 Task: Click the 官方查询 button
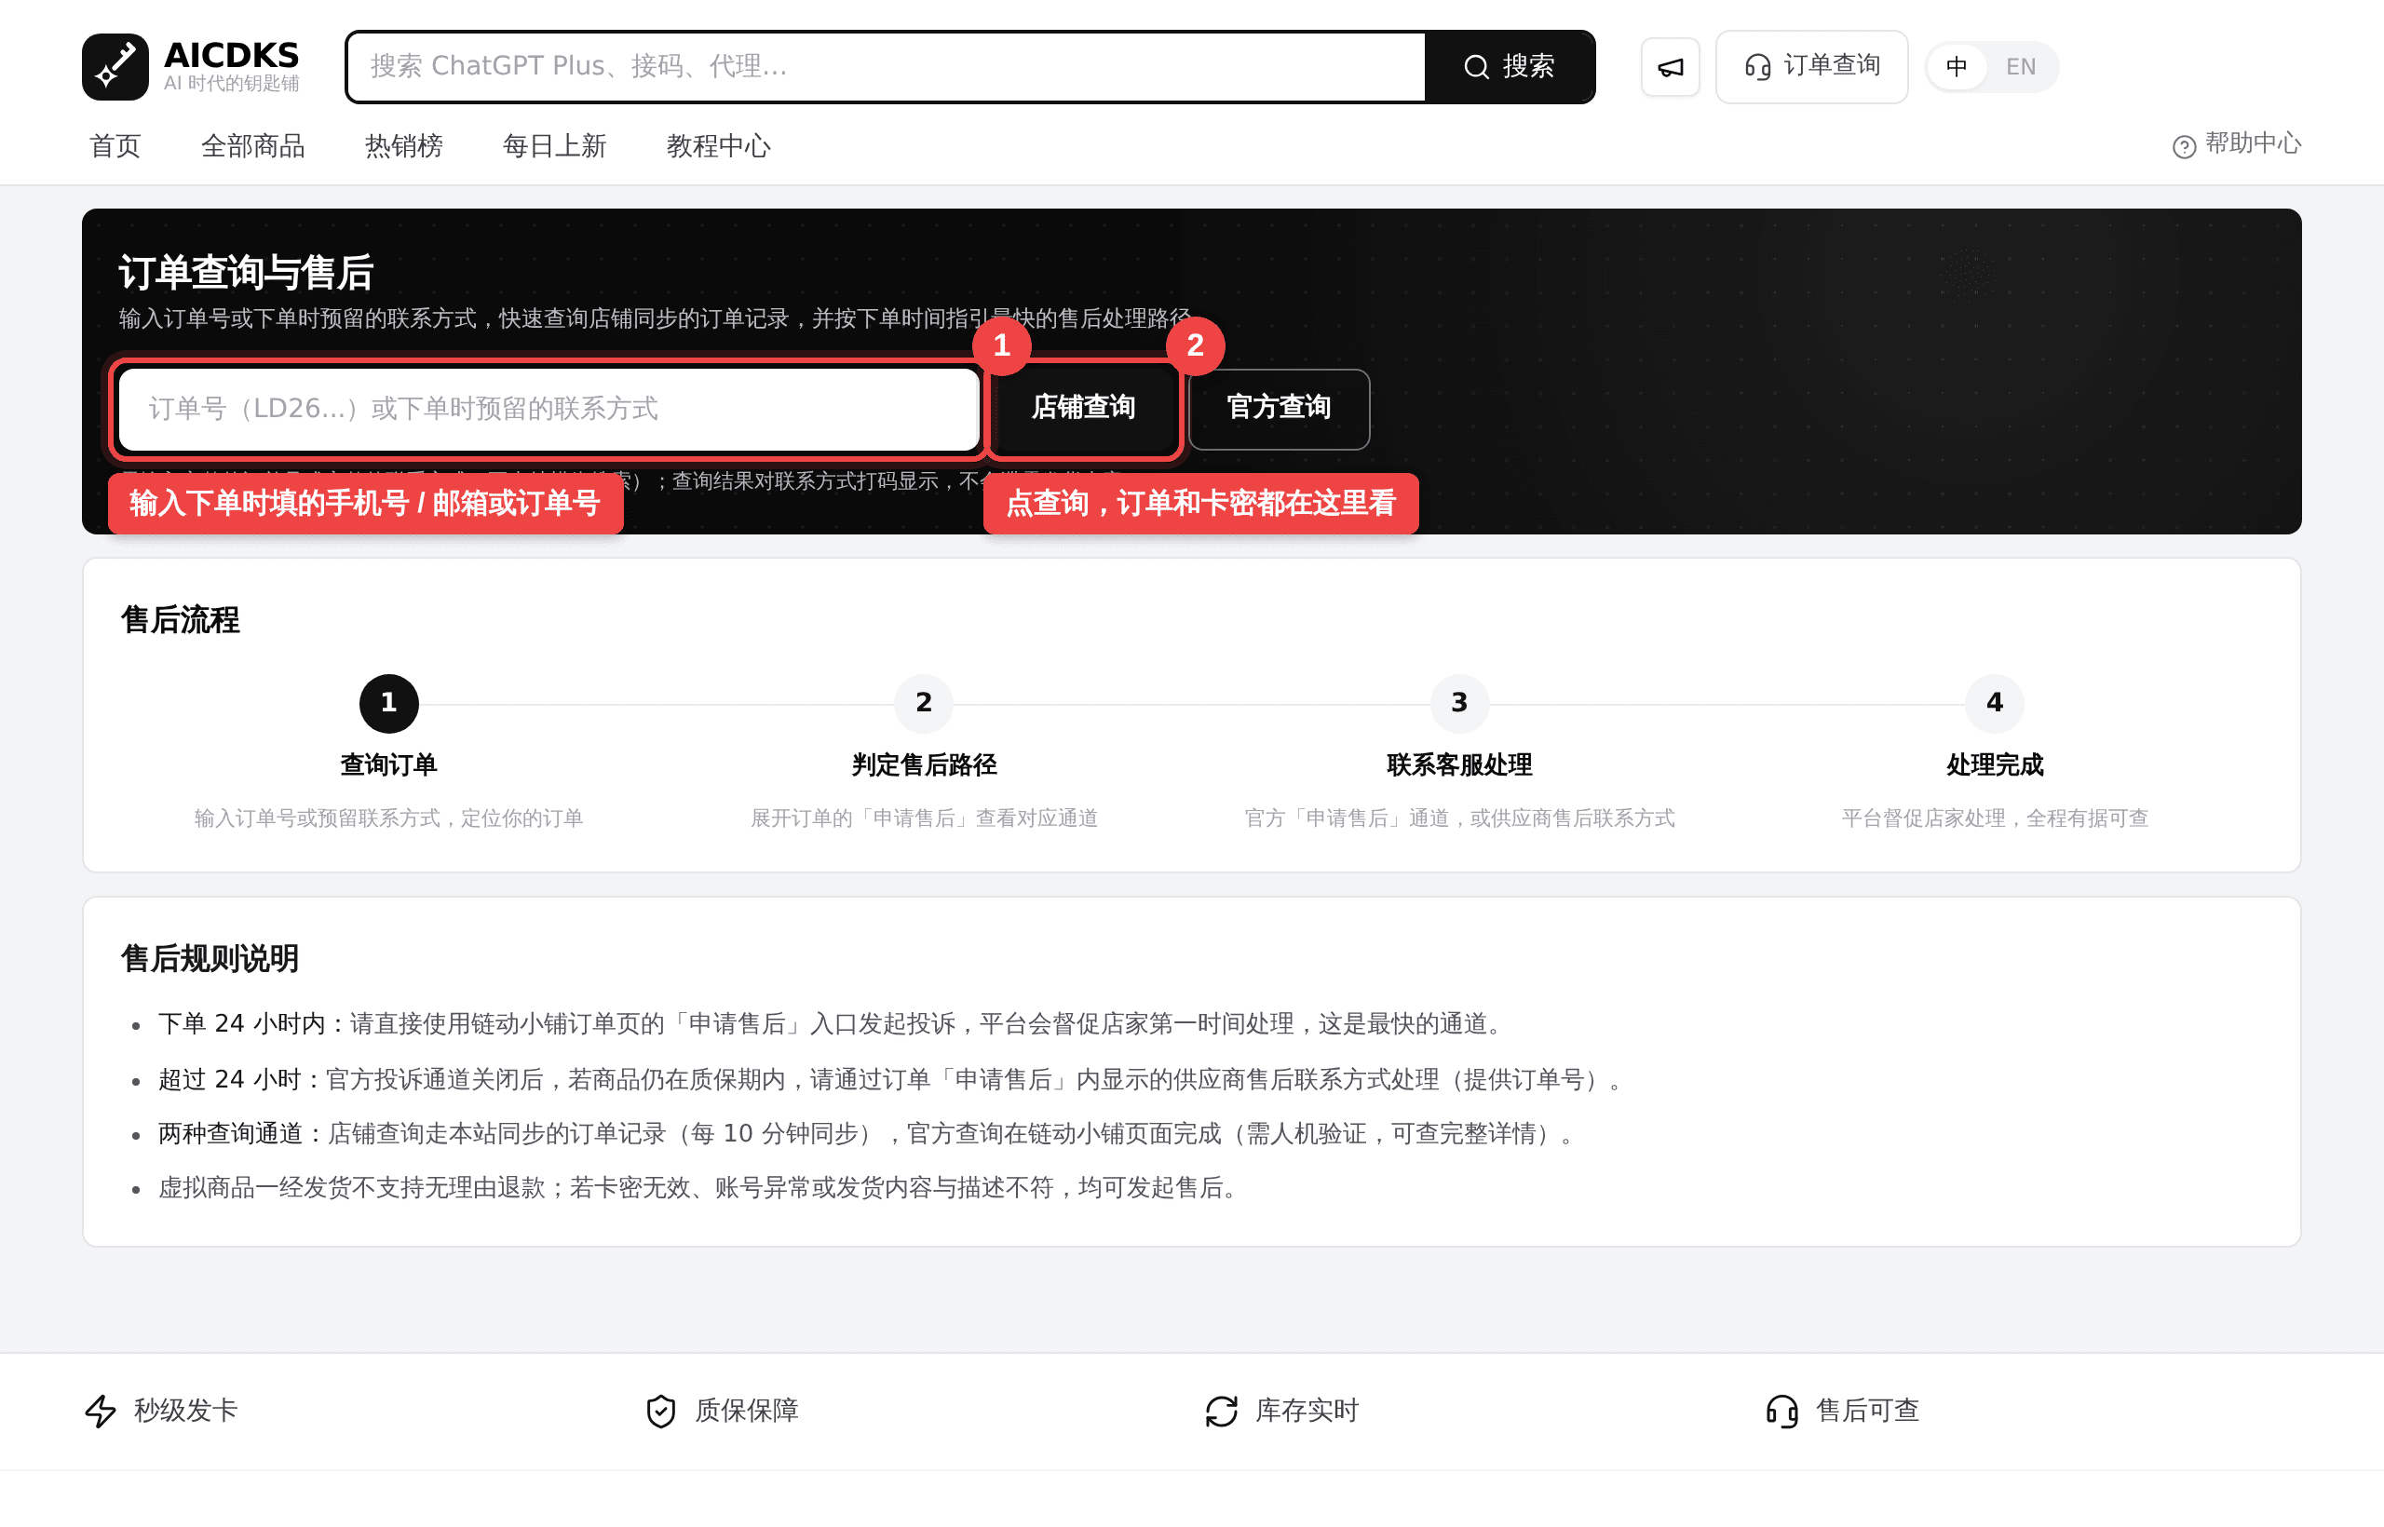[x=1279, y=409]
